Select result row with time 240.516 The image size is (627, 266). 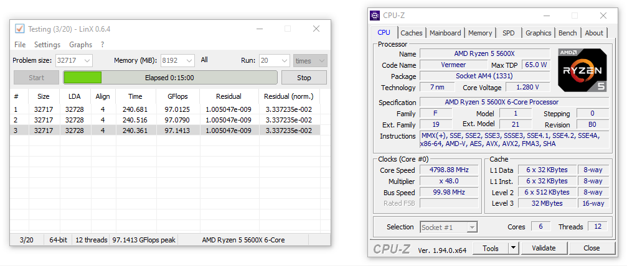point(165,120)
